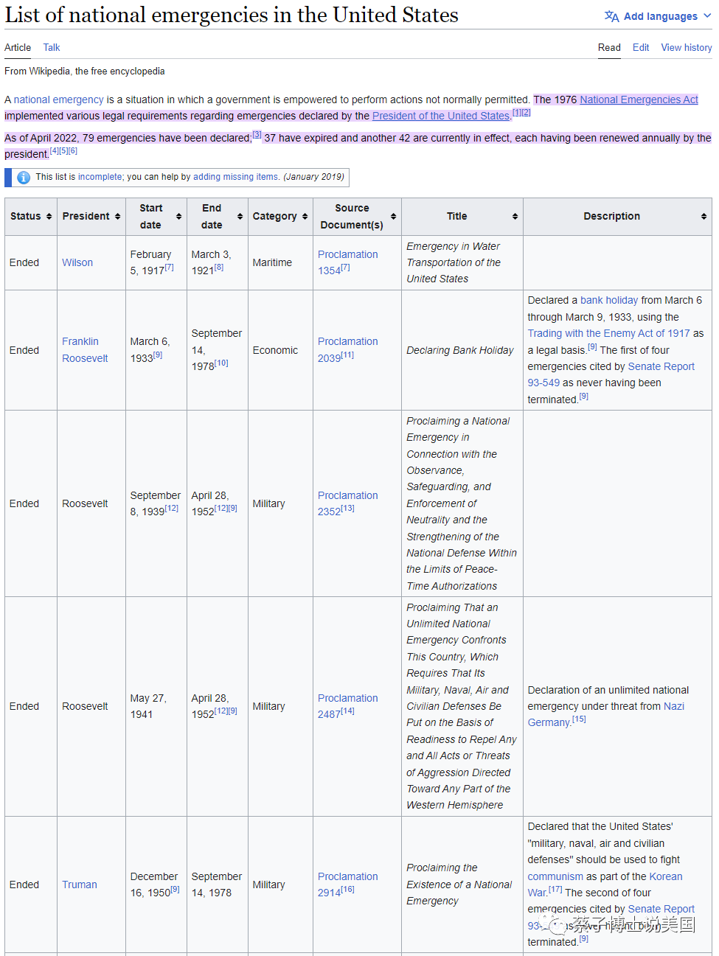Open the National Emergencies Act link
Image resolution: width=719 pixels, height=956 pixels.
(x=639, y=100)
